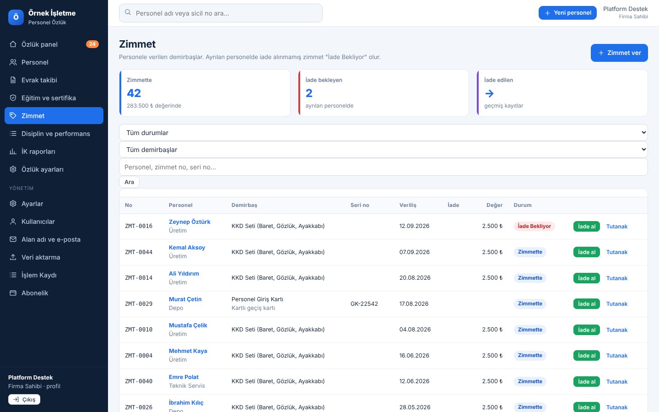Click serial number GK-22542
Screen dimensions: 659x412
pos(364,304)
